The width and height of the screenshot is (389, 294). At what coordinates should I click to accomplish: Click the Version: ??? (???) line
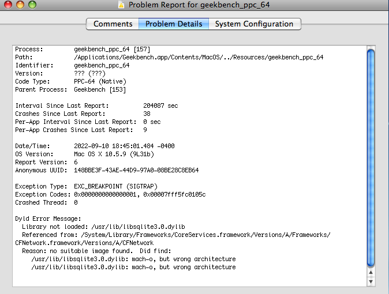(60, 74)
